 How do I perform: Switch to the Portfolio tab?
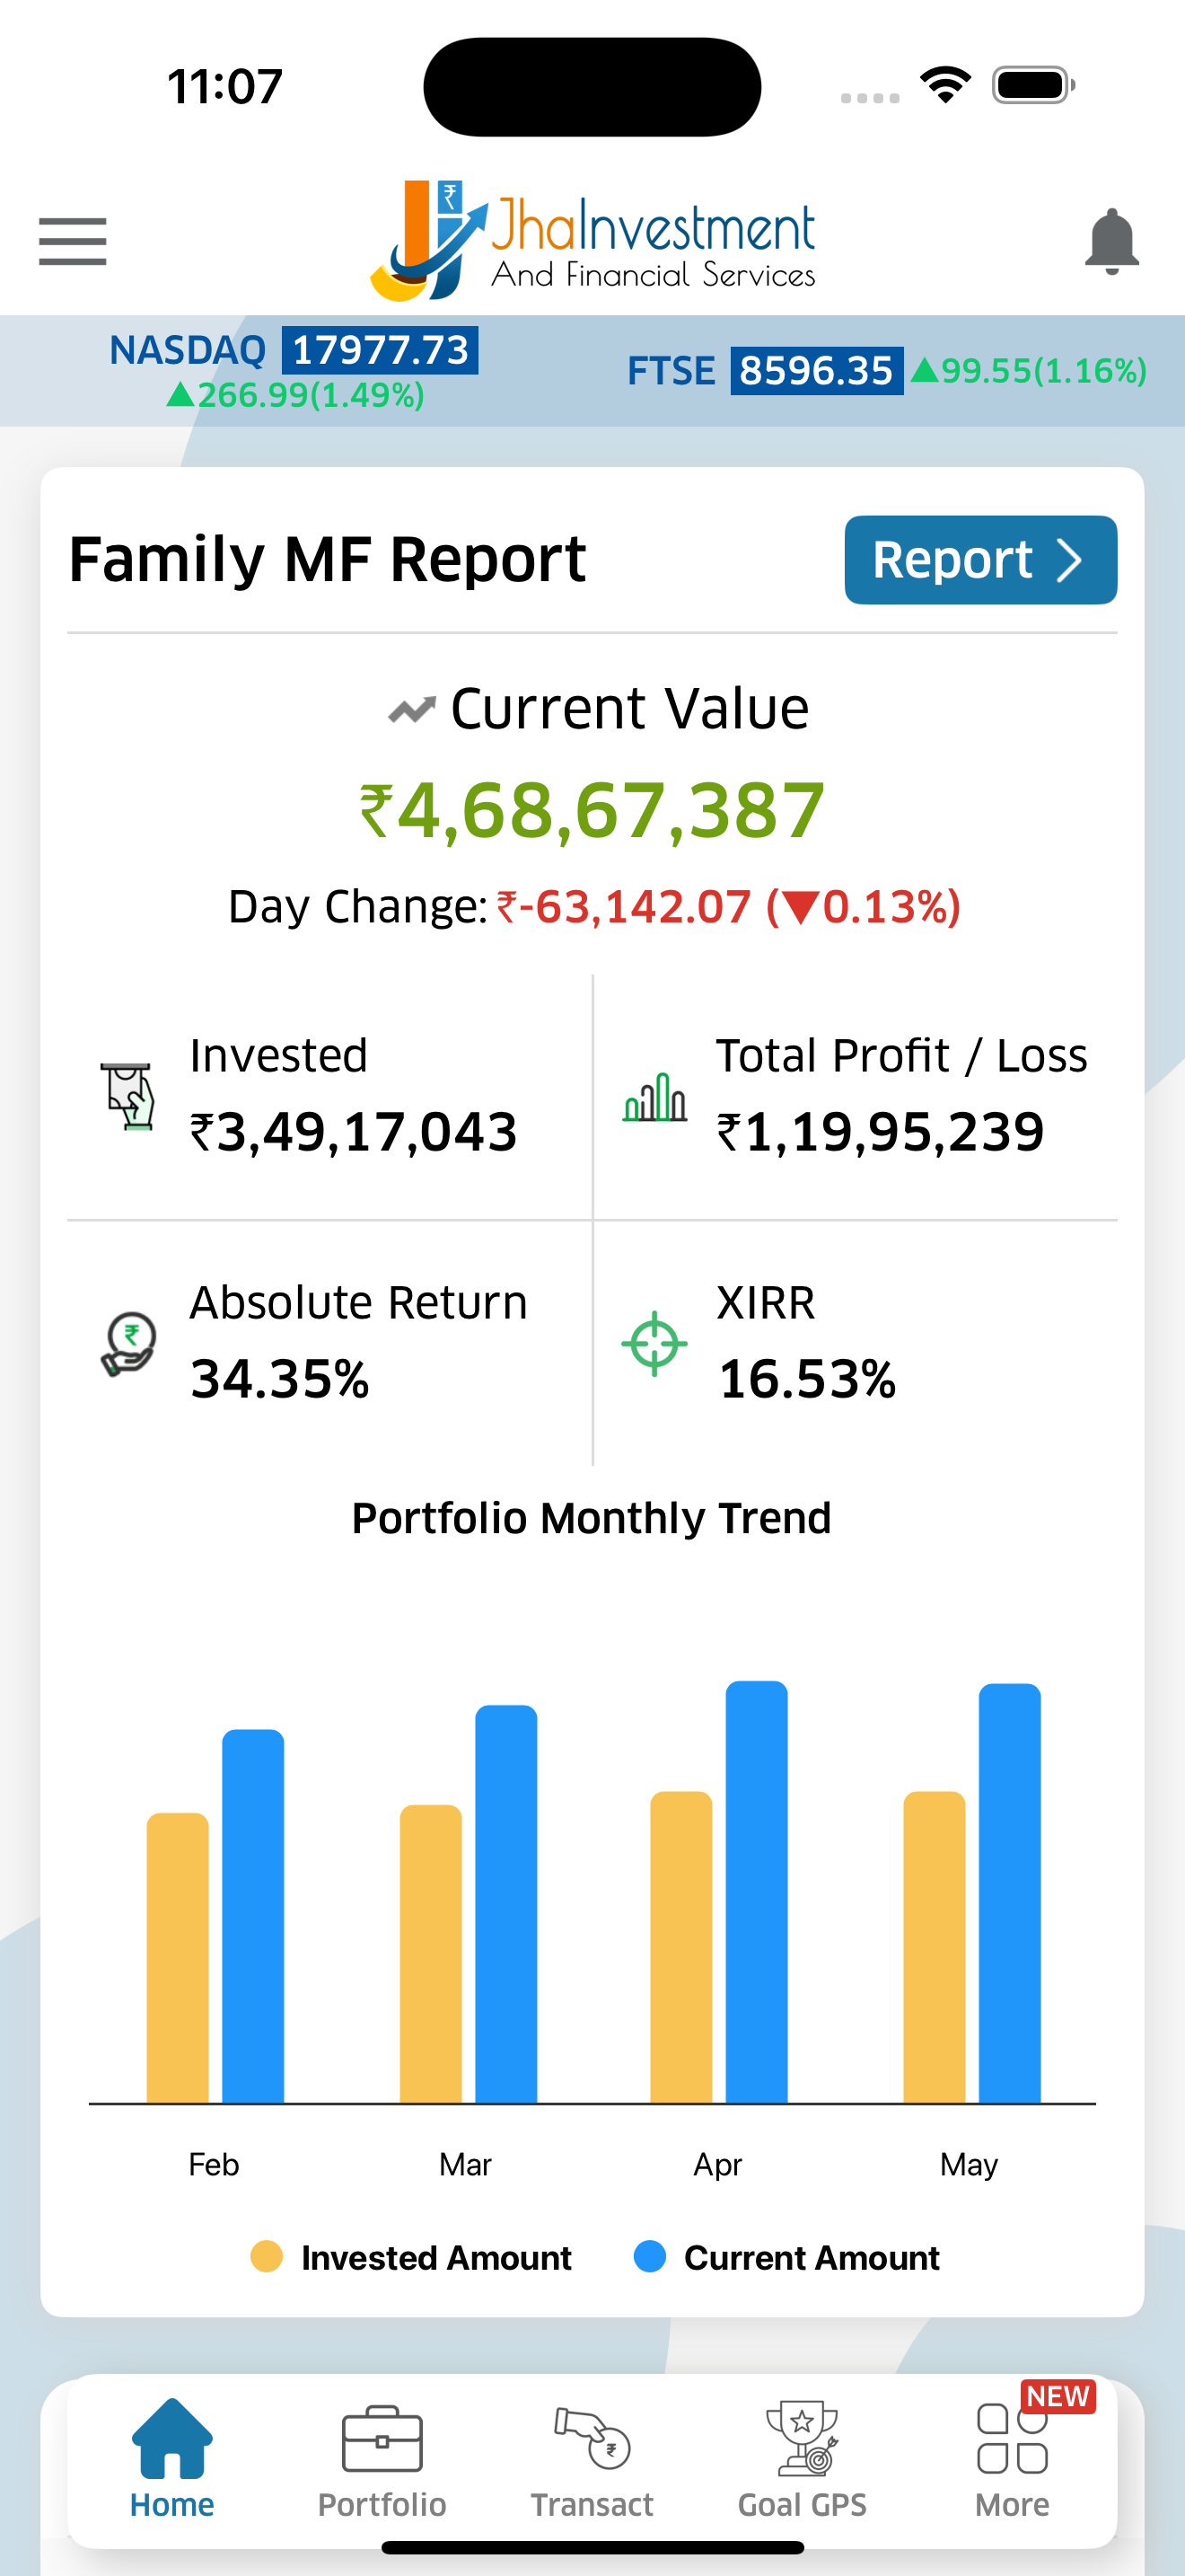pos(382,2459)
